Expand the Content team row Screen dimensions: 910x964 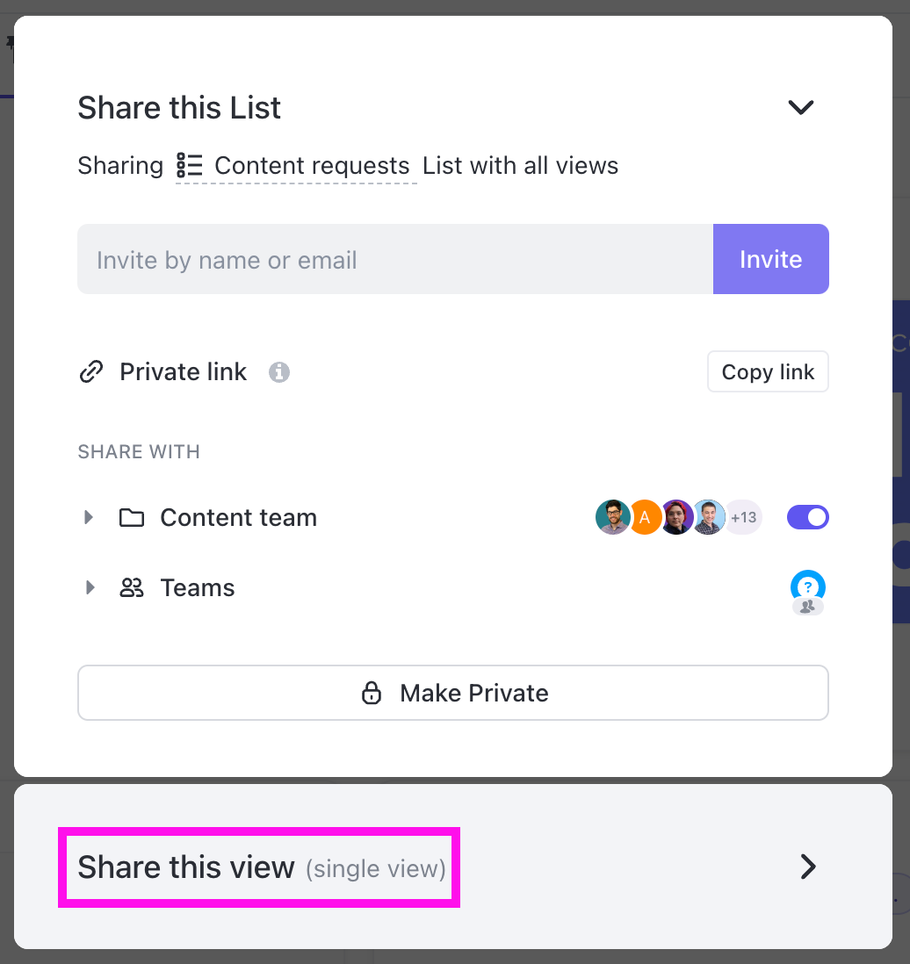89,518
